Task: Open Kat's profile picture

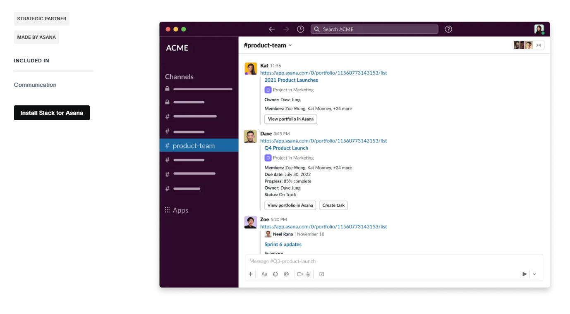Action: pyautogui.click(x=251, y=69)
